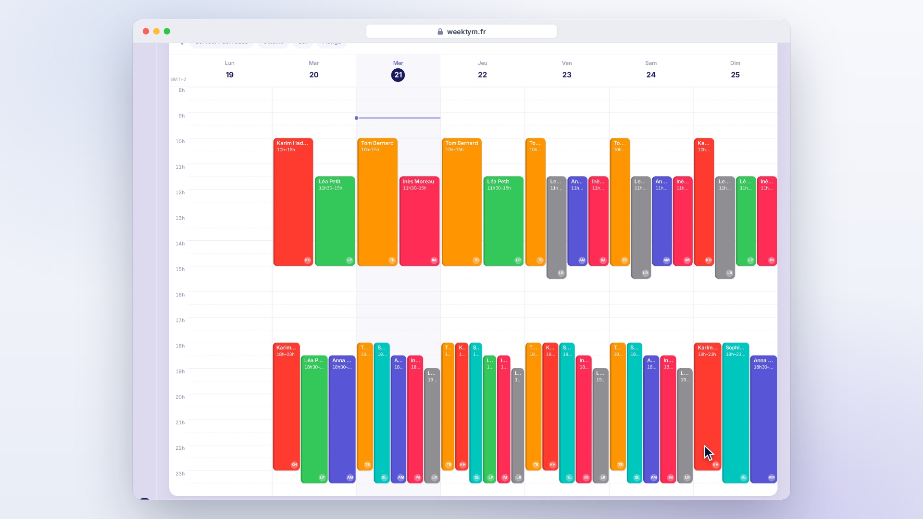This screenshot has width=923, height=519.
Task: Open Inè... 11h morning shift on Sunday
Action: coord(767,221)
